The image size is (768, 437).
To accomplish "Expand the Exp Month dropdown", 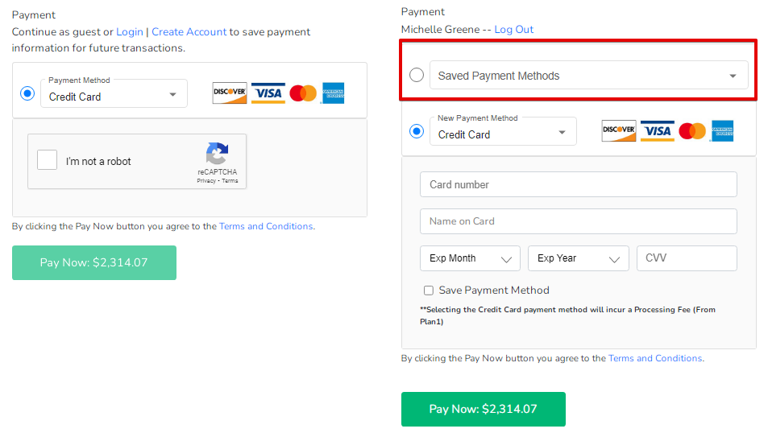I will point(470,258).
